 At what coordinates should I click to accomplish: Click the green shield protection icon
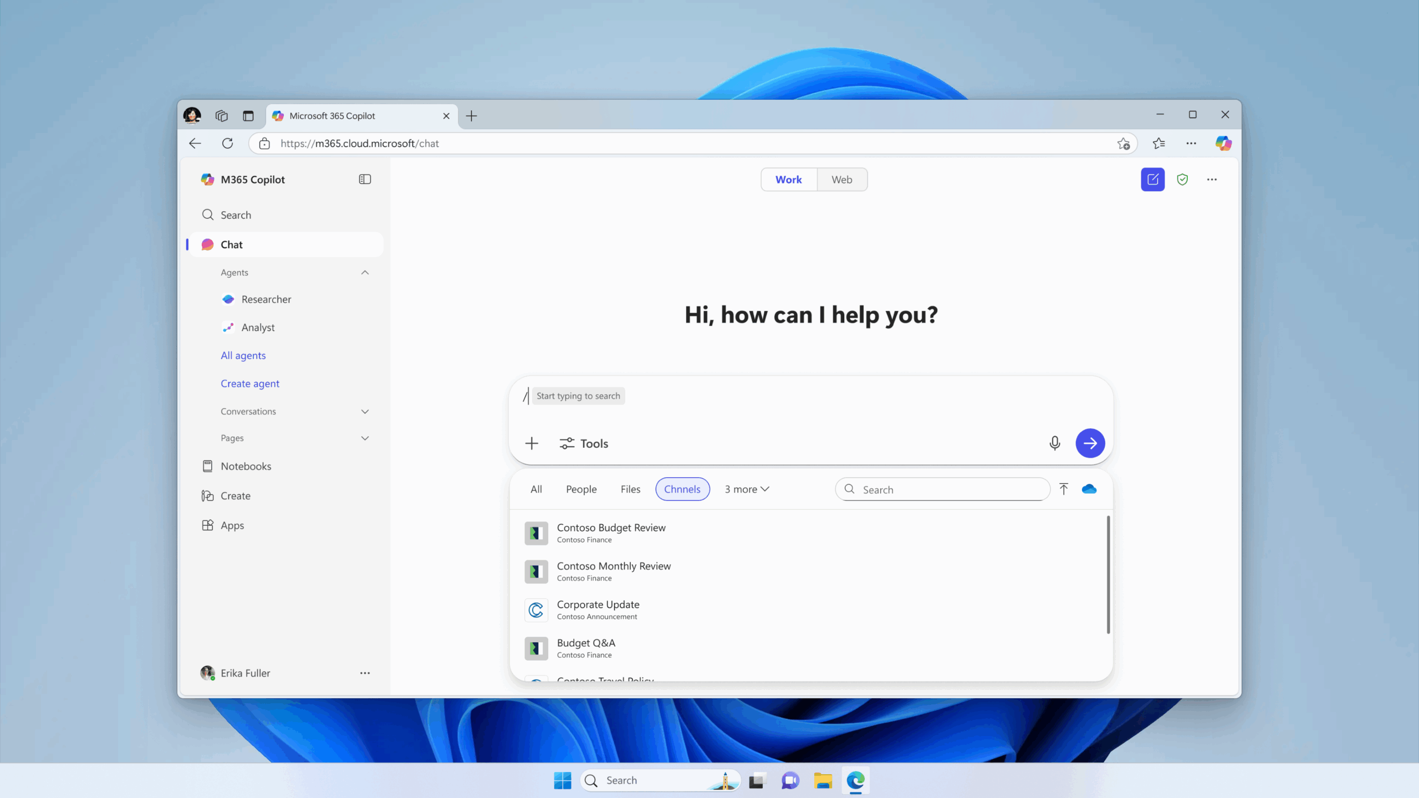[x=1182, y=180]
